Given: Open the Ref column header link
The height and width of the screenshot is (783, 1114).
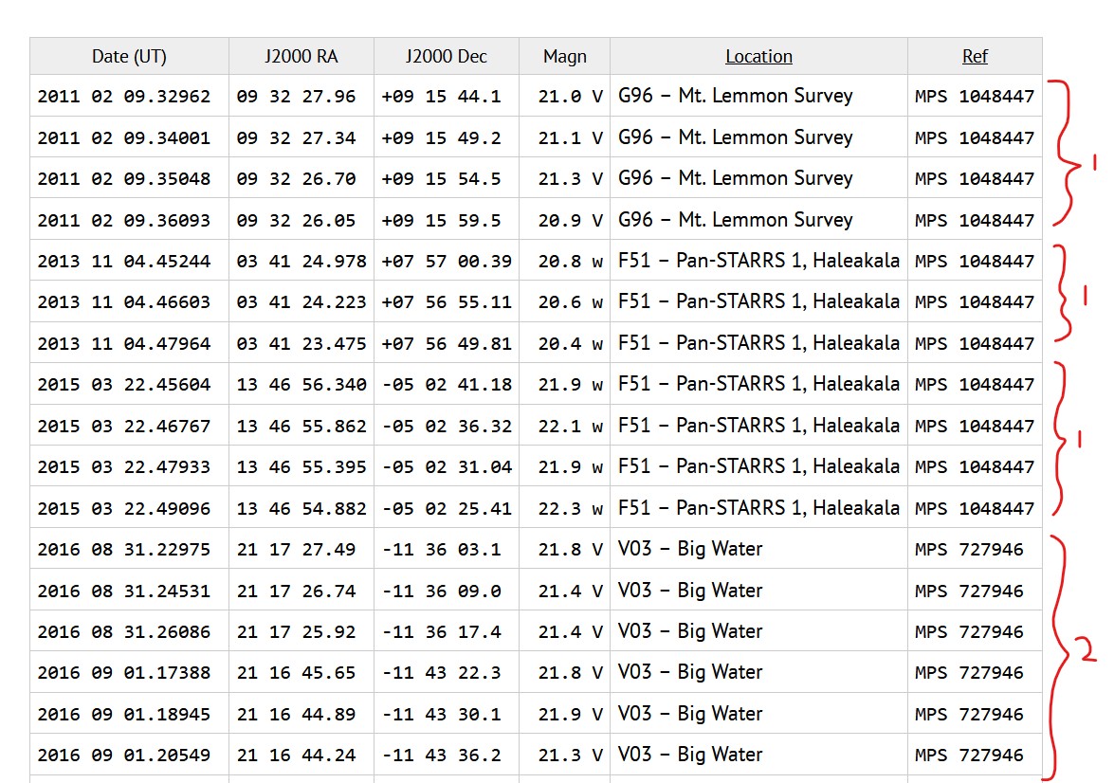Looking at the screenshot, I should click(975, 57).
